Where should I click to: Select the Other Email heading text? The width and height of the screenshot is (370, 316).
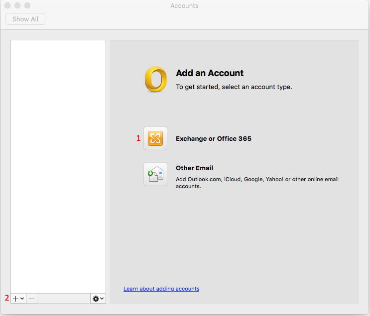point(194,168)
